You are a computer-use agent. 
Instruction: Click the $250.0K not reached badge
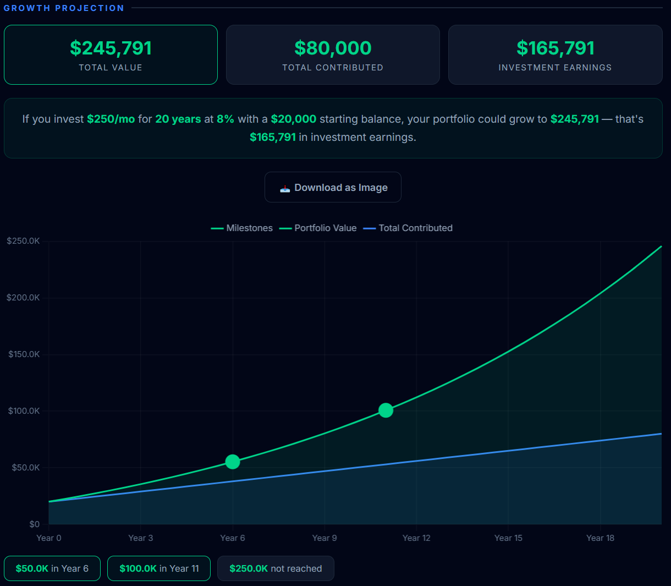click(x=276, y=568)
